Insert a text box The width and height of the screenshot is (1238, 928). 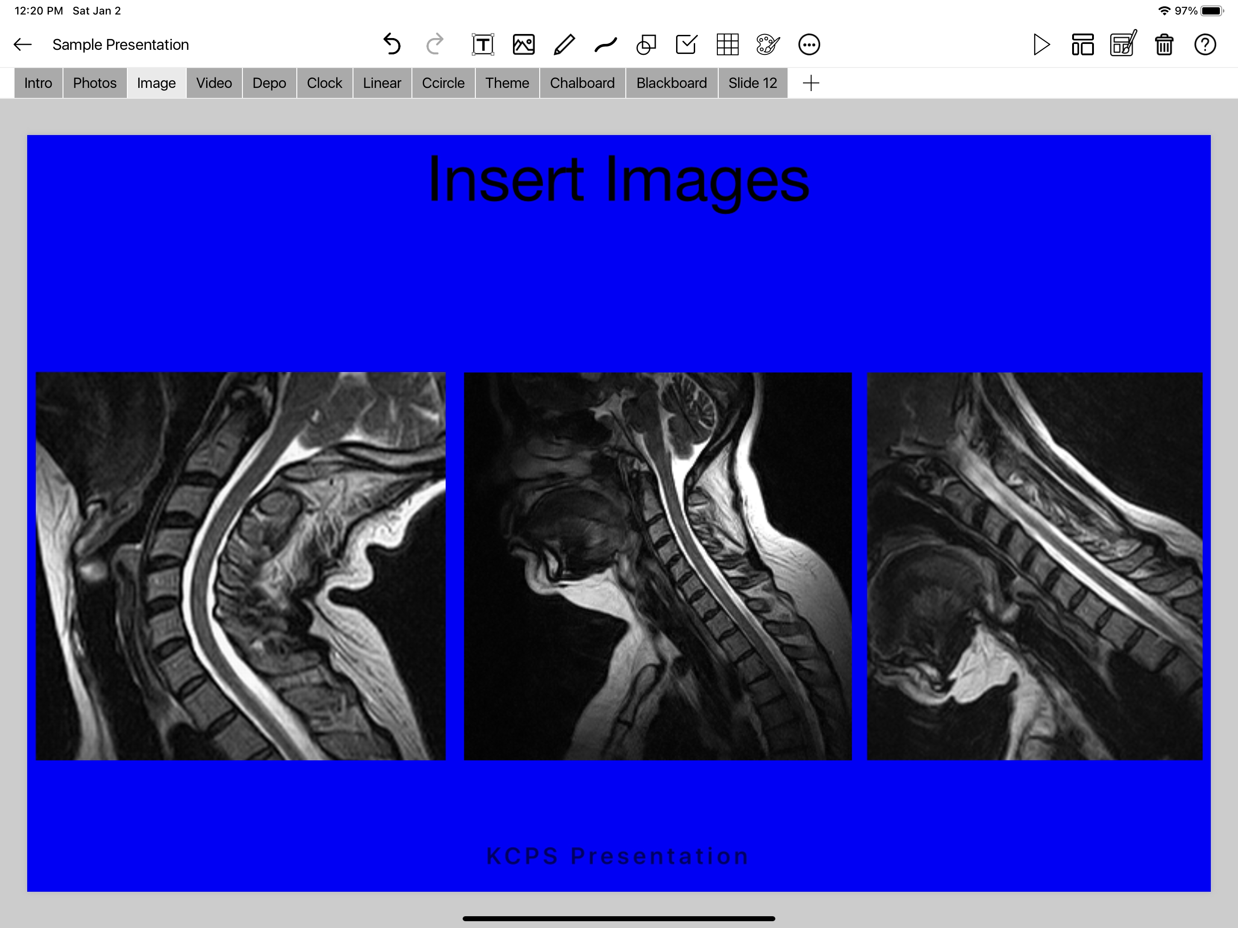click(x=483, y=45)
